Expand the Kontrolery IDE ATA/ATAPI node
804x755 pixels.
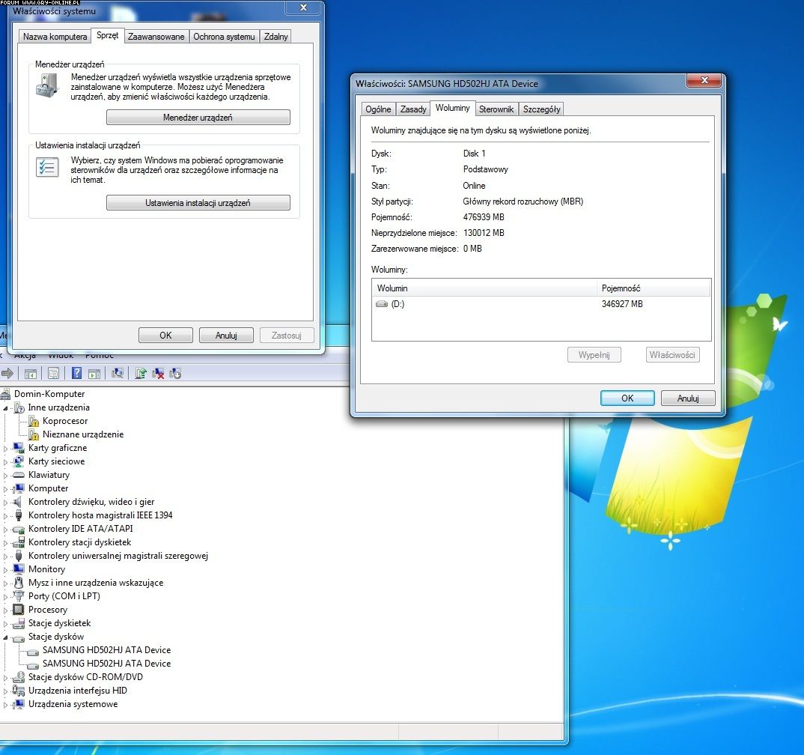[6, 530]
